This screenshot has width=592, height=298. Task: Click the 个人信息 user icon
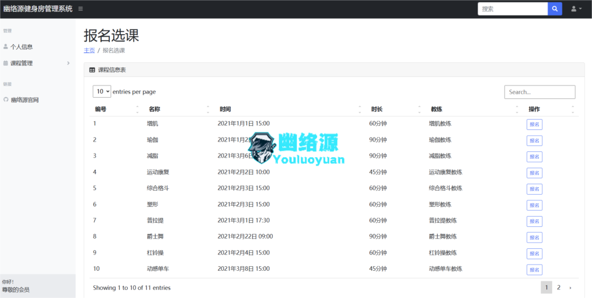pyautogui.click(x=5, y=46)
